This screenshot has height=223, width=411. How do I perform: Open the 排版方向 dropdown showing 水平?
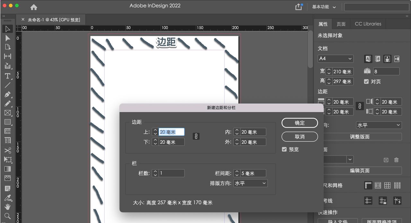click(x=250, y=183)
